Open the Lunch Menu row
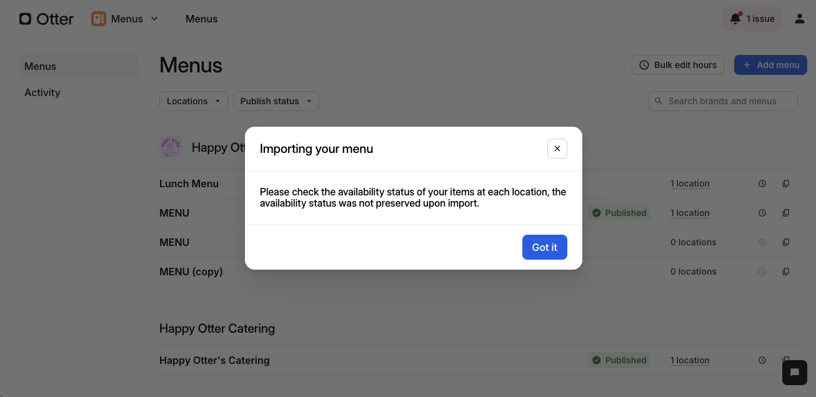Viewport: 816px width, 397px height. [478, 184]
